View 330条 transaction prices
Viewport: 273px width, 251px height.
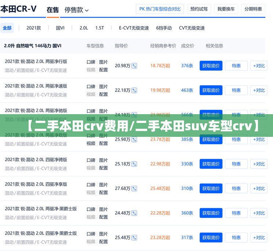pos(187,164)
